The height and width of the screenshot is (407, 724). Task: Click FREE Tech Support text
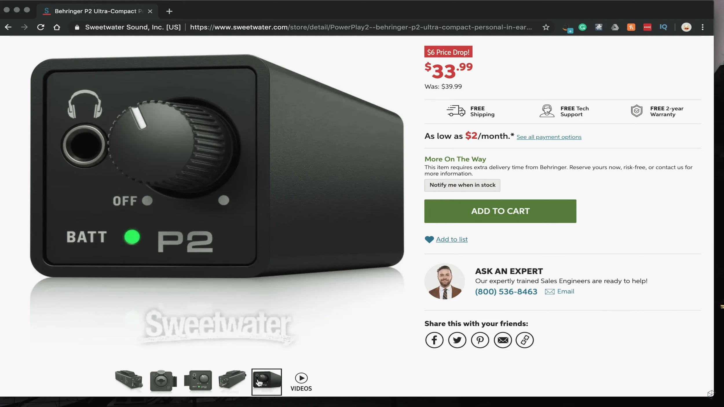click(x=575, y=111)
